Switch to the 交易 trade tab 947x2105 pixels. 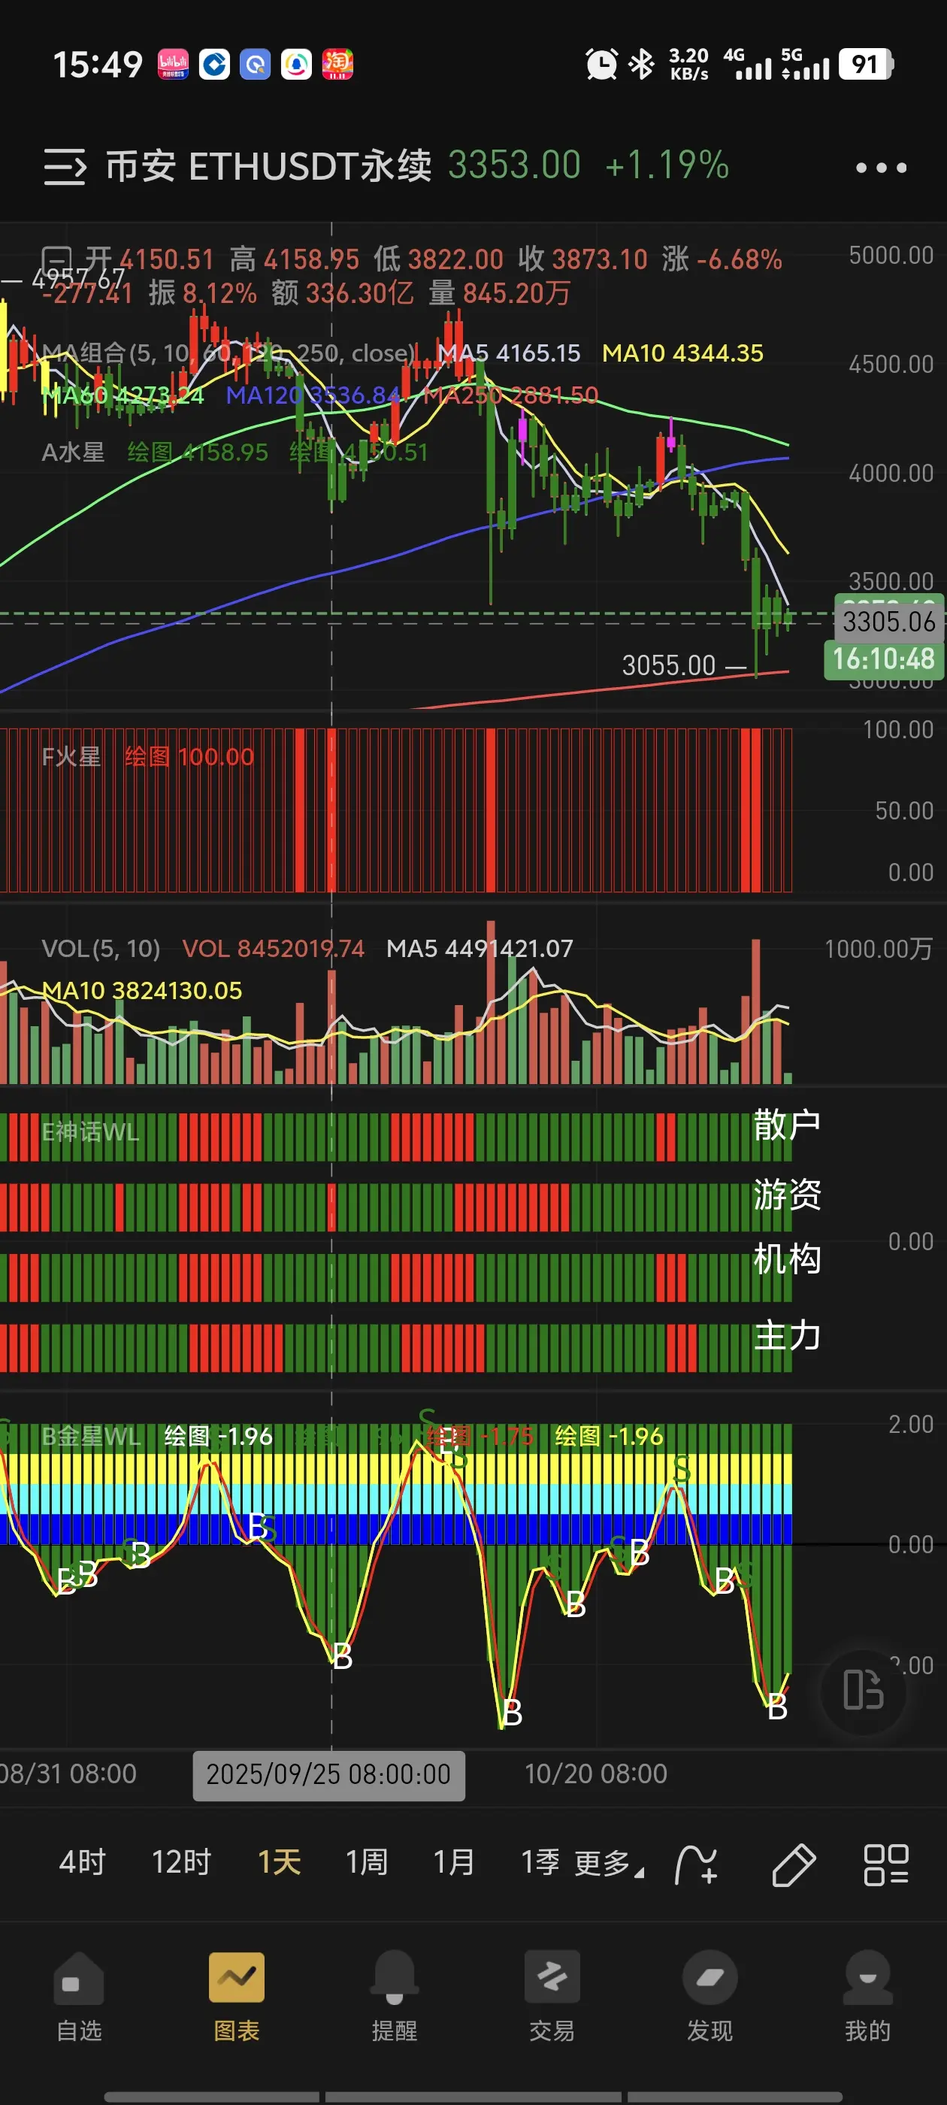tap(552, 1996)
